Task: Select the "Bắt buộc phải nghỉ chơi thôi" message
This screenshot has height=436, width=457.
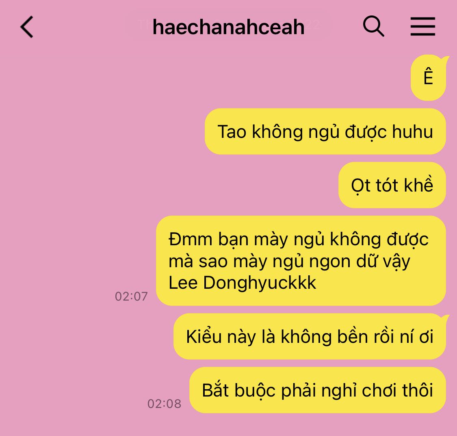Action: pos(318,390)
